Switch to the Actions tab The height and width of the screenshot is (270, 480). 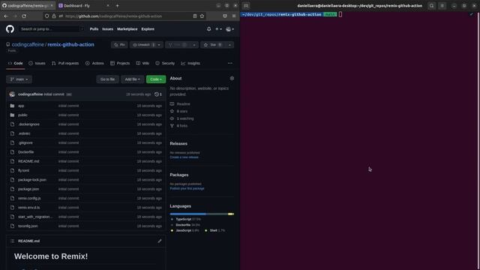tap(94, 63)
